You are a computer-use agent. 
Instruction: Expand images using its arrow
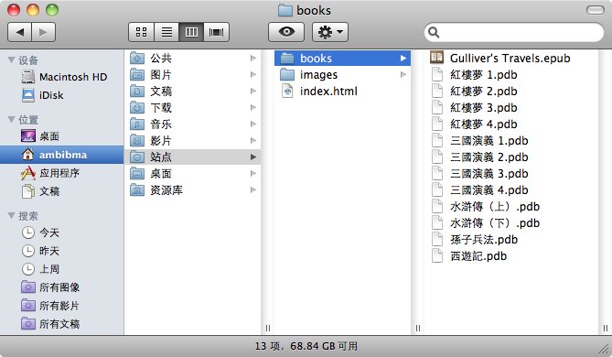coord(403,74)
